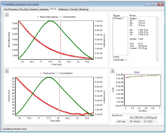Show the Viscosity tab

(74, 9)
